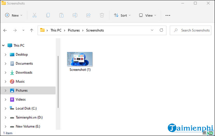
Task: Click the Share icon in toolbar
Action: pos(88,15)
